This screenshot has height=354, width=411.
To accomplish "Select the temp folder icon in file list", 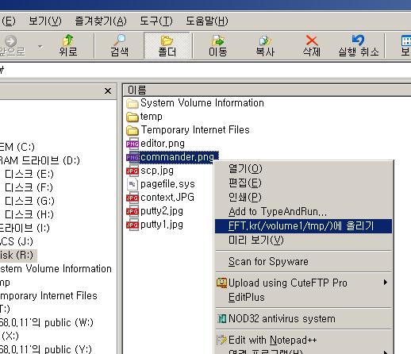I will pyautogui.click(x=133, y=117).
